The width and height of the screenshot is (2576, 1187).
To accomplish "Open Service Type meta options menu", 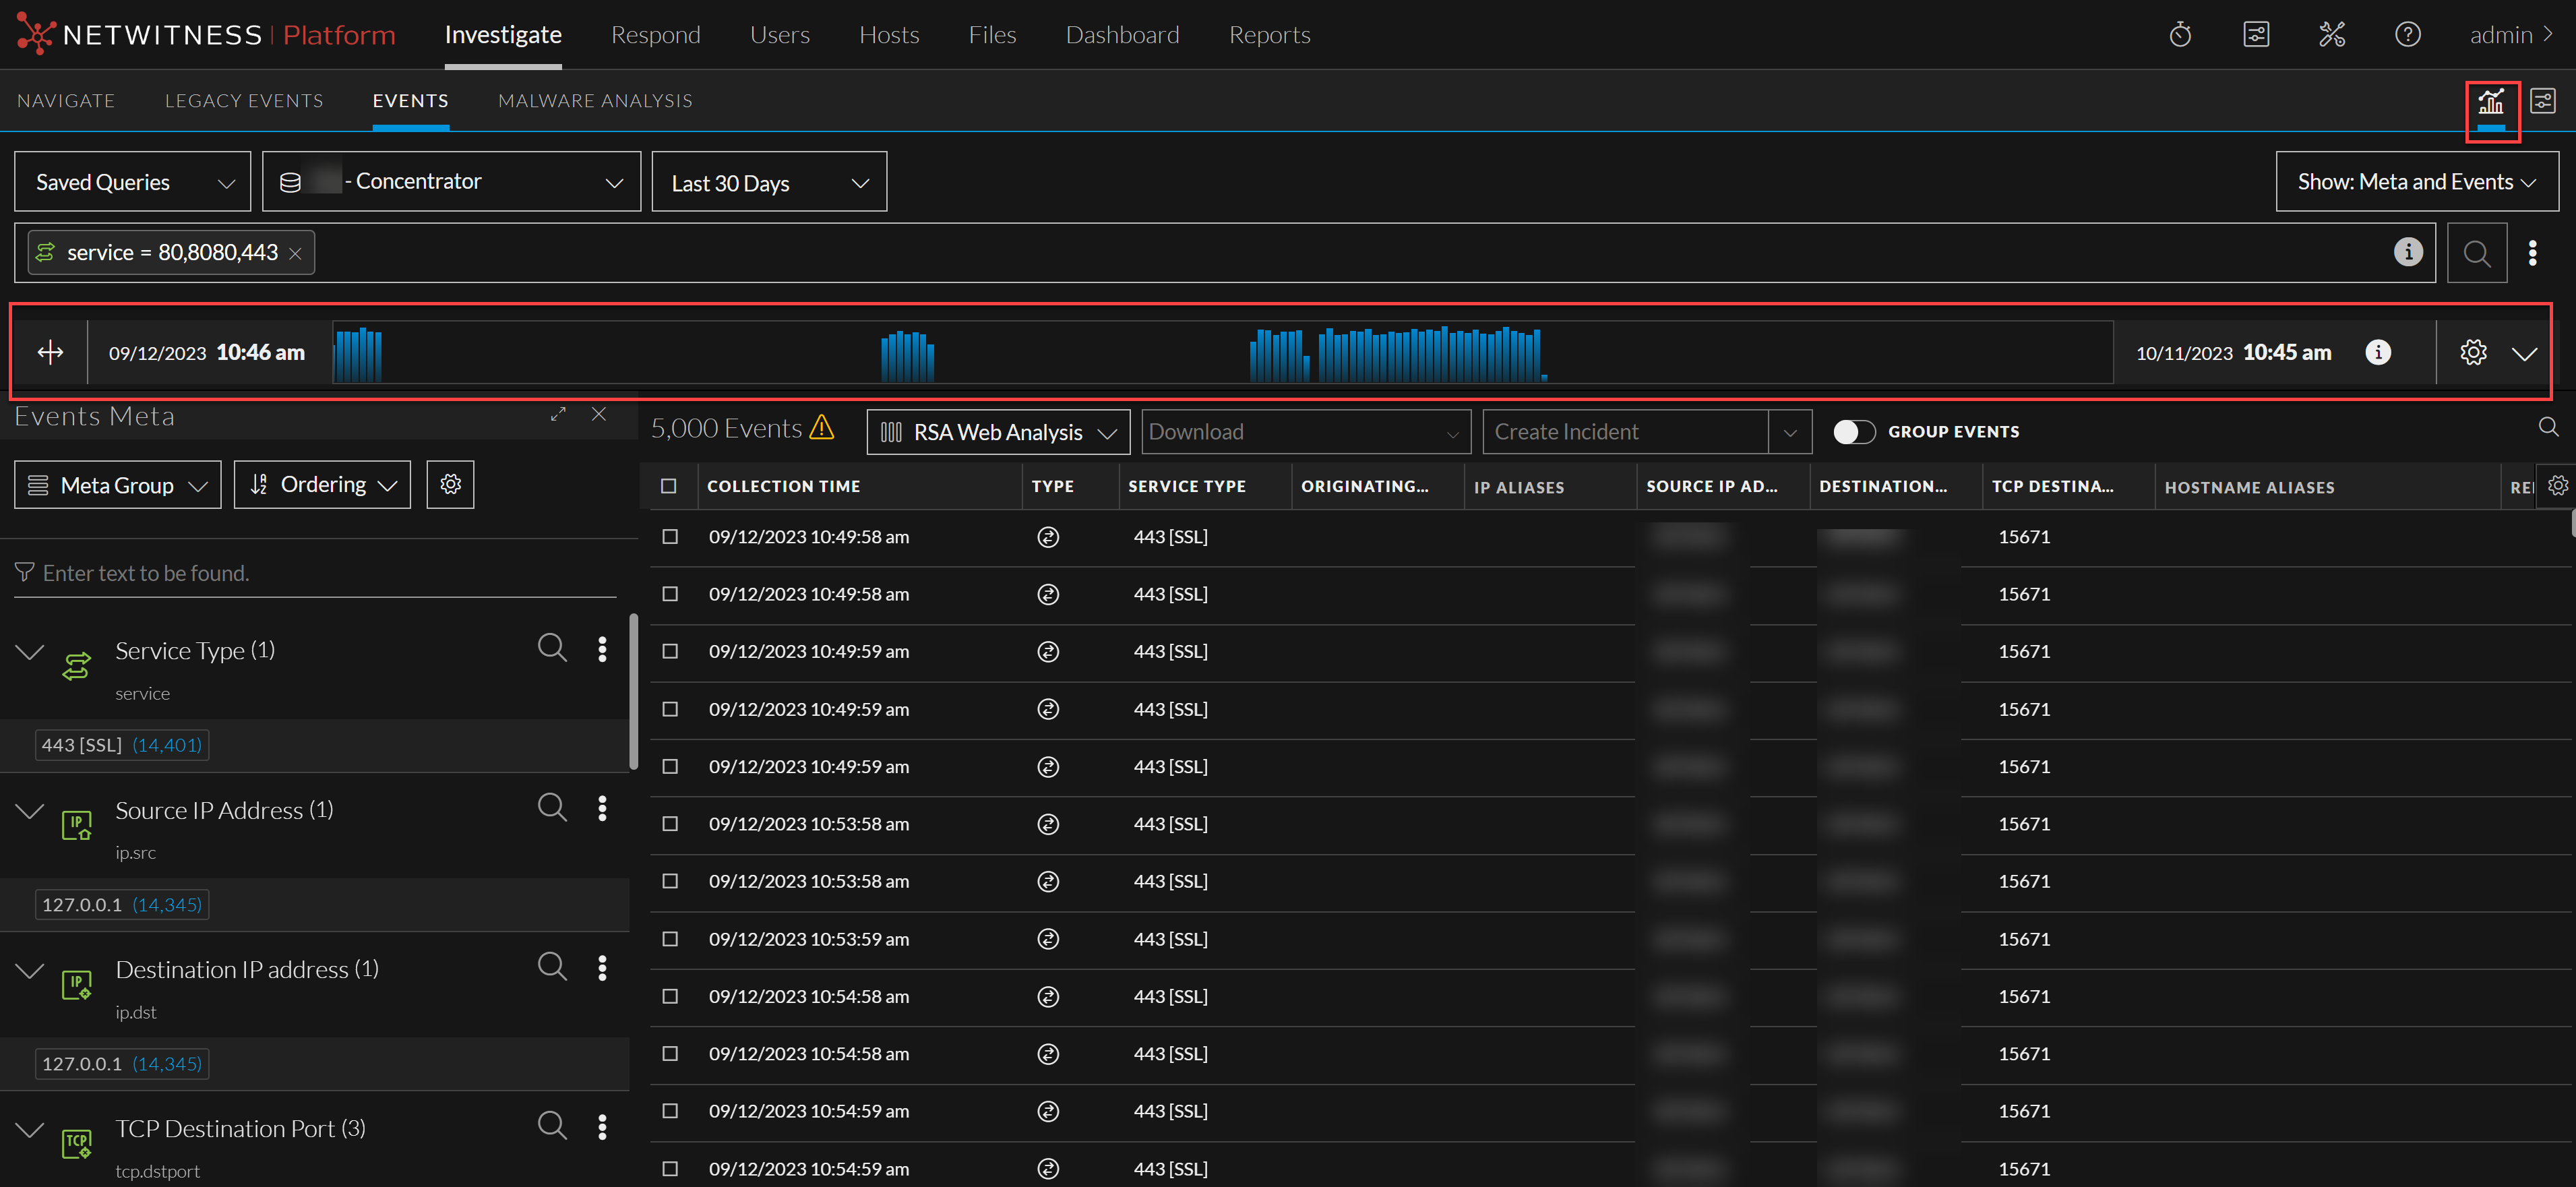I will point(602,650).
